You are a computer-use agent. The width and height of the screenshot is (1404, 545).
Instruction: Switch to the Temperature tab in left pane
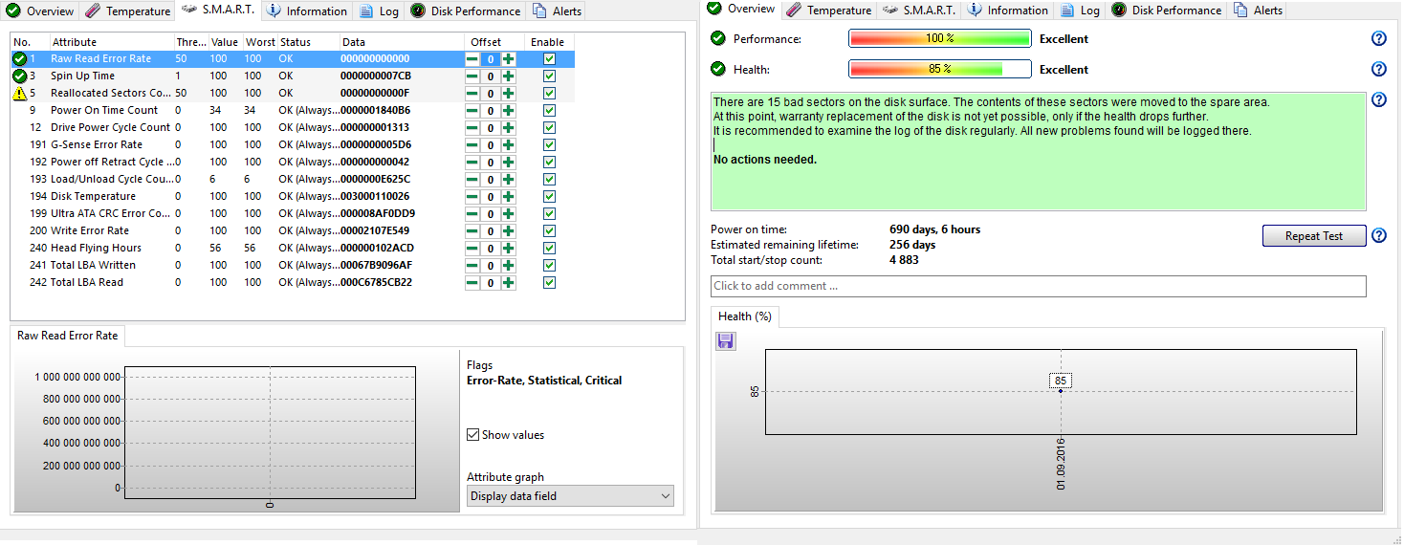click(x=128, y=11)
